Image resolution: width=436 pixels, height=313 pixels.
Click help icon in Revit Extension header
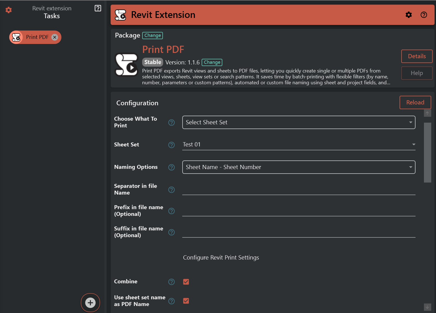tap(424, 15)
